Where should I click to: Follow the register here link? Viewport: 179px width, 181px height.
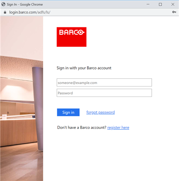(118, 128)
